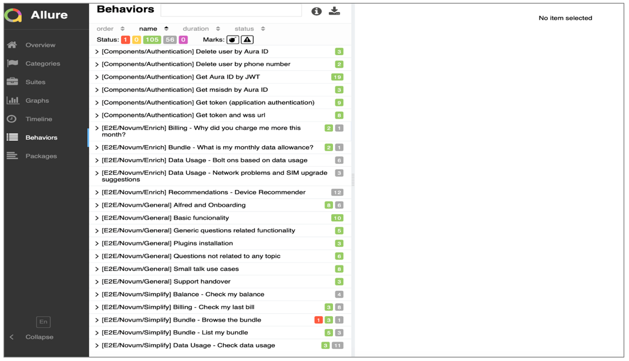
Task: Open Small talk use cases row
Action: (x=220, y=269)
